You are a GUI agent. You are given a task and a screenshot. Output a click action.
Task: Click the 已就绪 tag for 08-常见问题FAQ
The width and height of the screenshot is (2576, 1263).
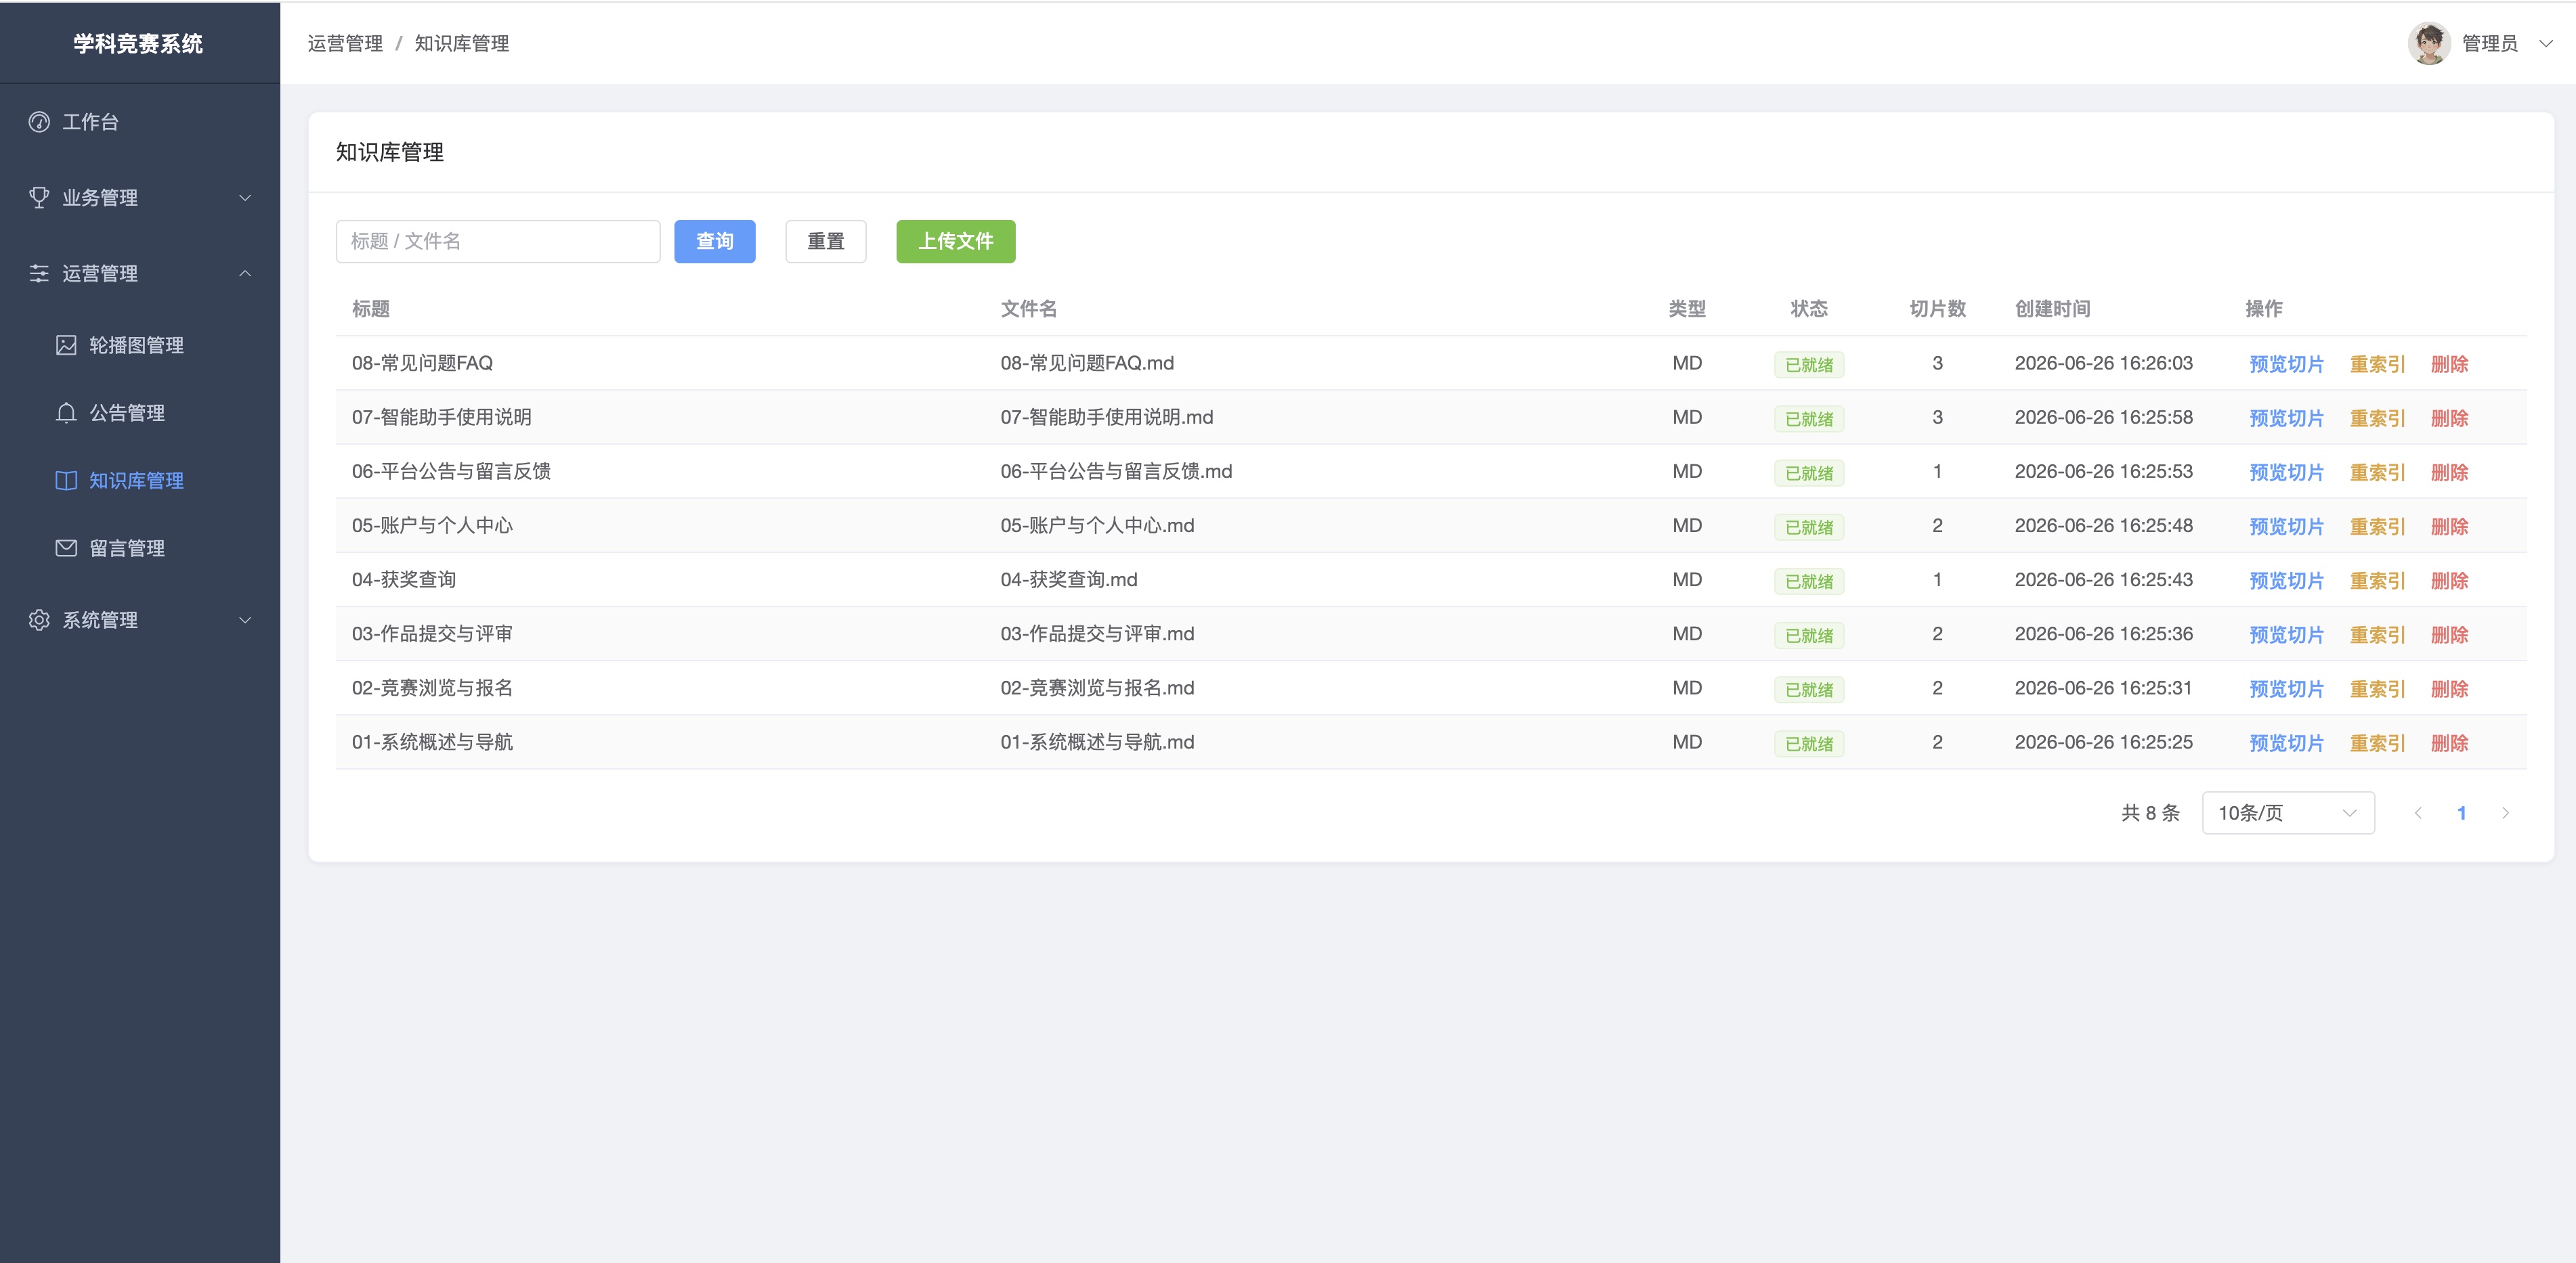(x=1809, y=365)
